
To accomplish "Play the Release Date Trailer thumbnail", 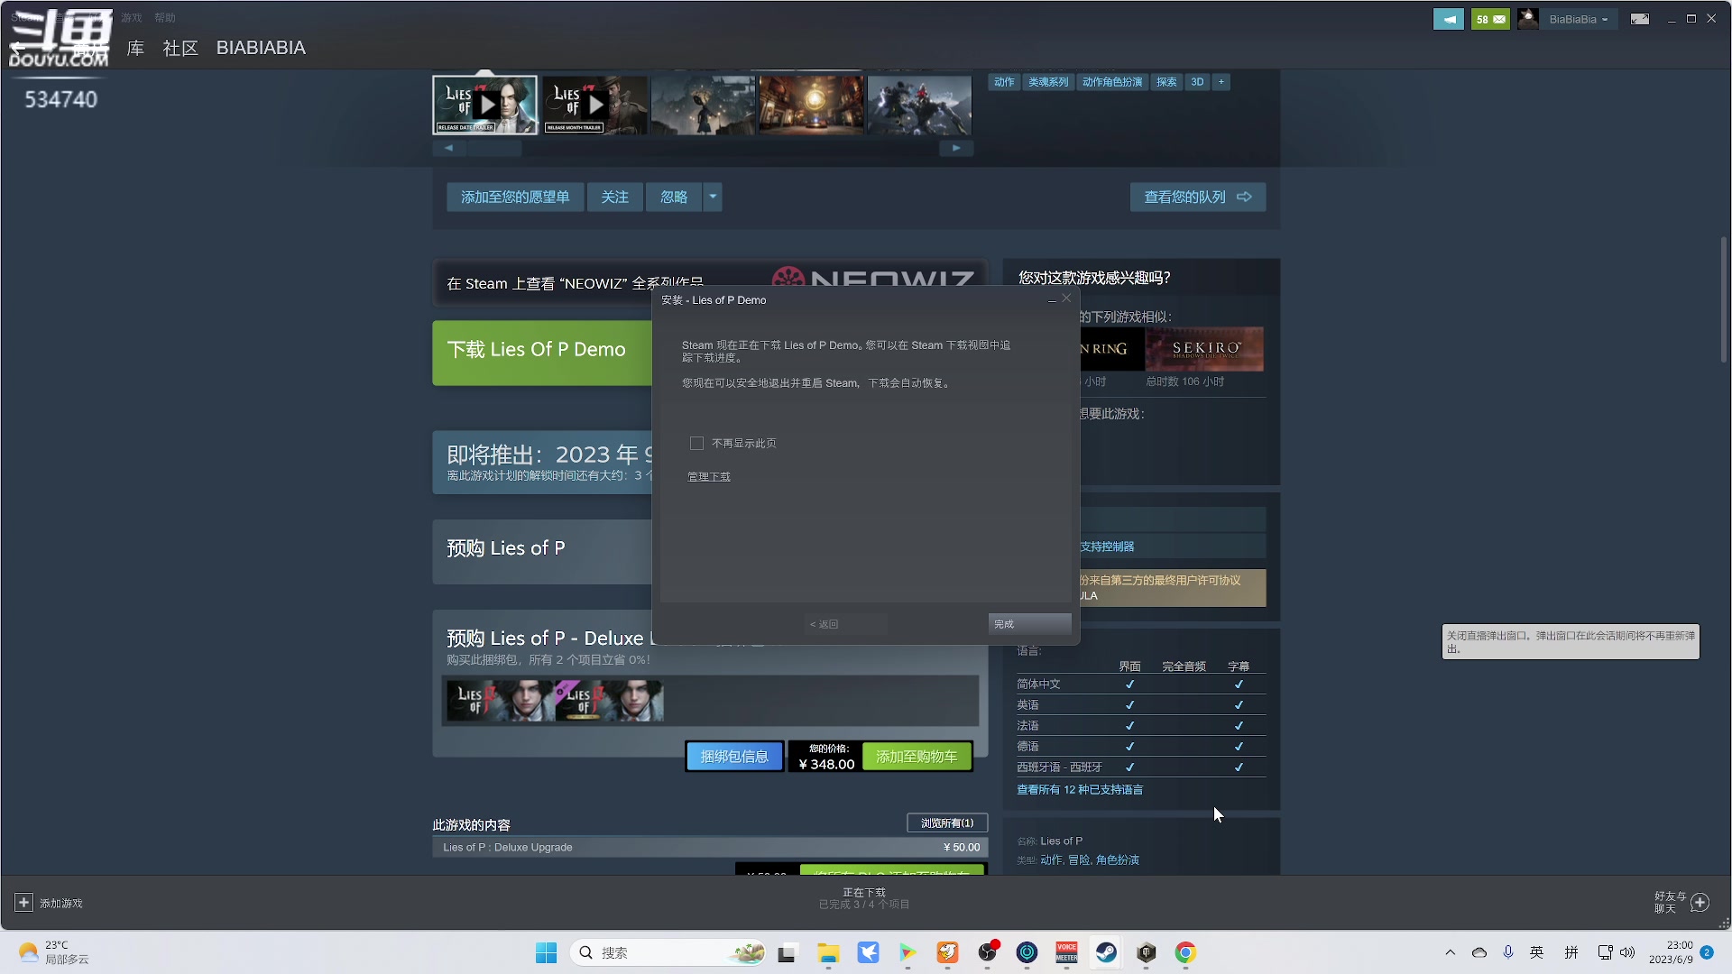I will 485,106.
